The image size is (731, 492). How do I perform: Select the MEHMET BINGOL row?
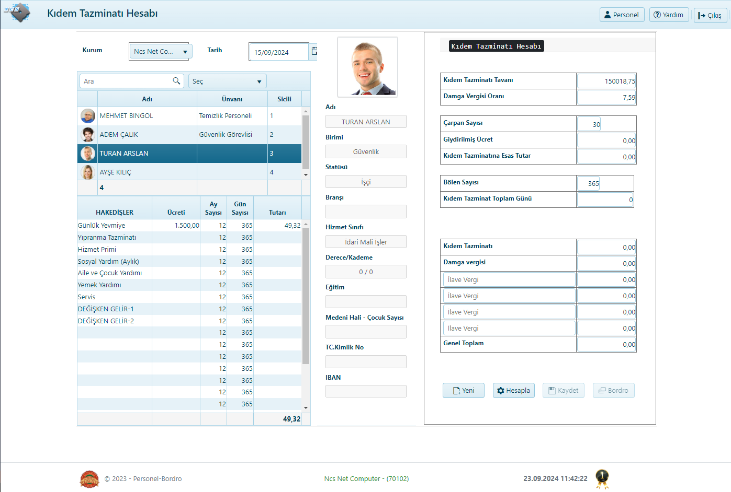pos(189,116)
